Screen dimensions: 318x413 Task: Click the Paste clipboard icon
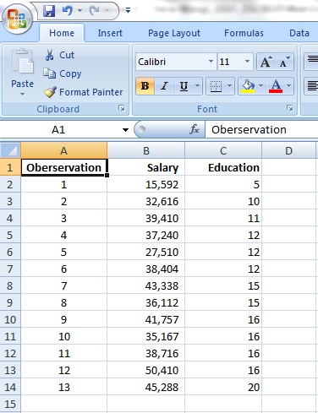(23, 61)
